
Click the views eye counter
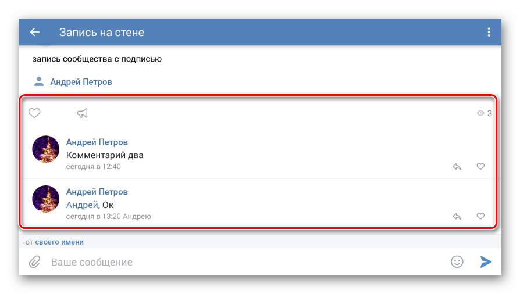coord(485,113)
